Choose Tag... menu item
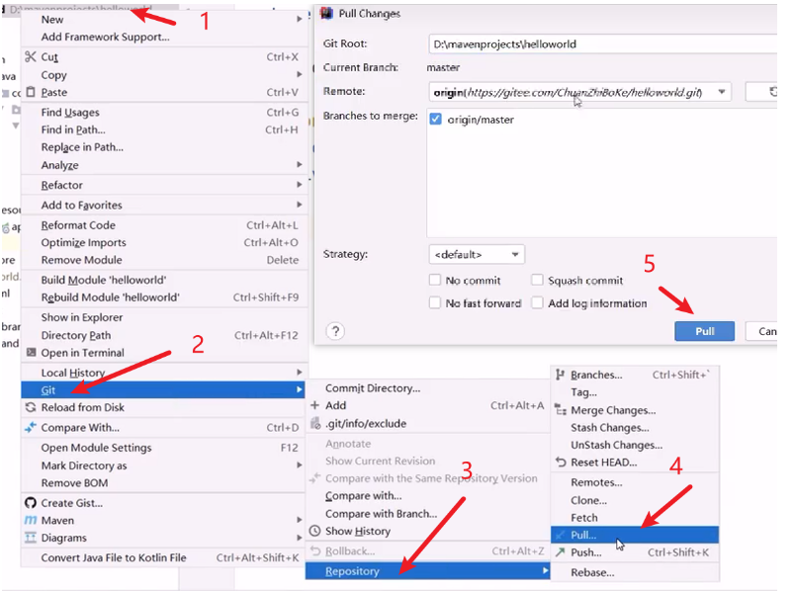Image resolution: width=795 pixels, height=591 pixels. click(x=635, y=391)
